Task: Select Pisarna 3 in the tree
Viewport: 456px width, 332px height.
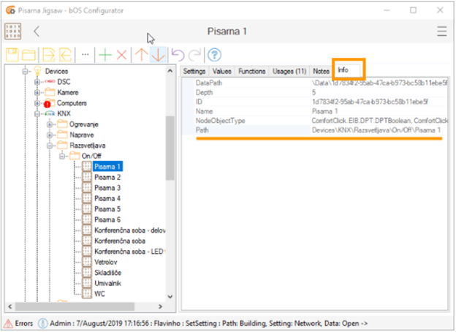Action: point(107,188)
